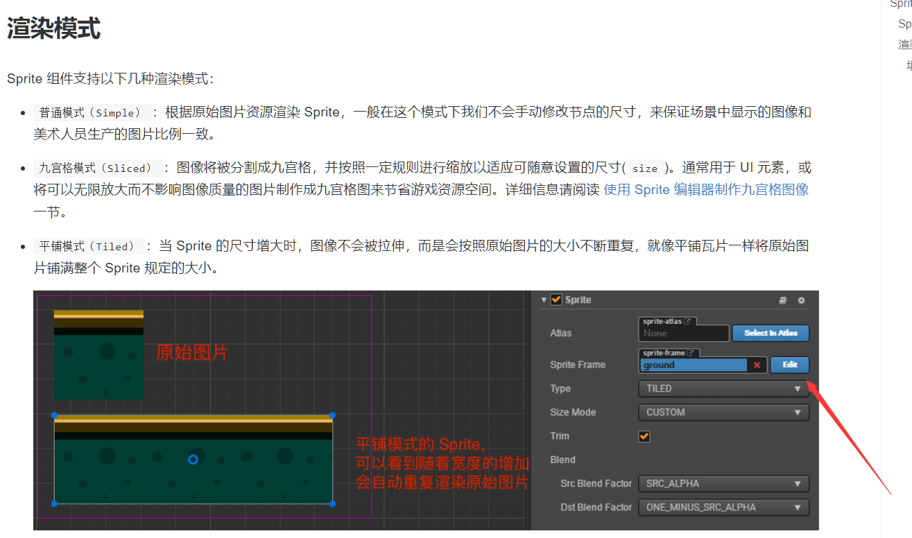Click the Atlas field showing None
Viewport: 912px width, 538px height.
[x=684, y=333]
